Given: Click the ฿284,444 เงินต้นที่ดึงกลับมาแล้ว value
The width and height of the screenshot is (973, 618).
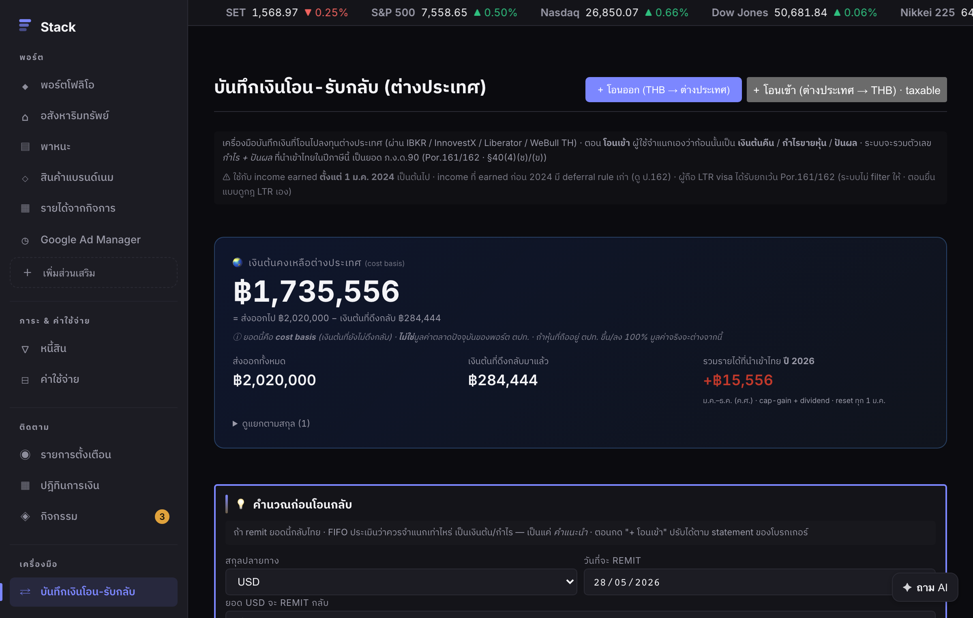Looking at the screenshot, I should [503, 380].
